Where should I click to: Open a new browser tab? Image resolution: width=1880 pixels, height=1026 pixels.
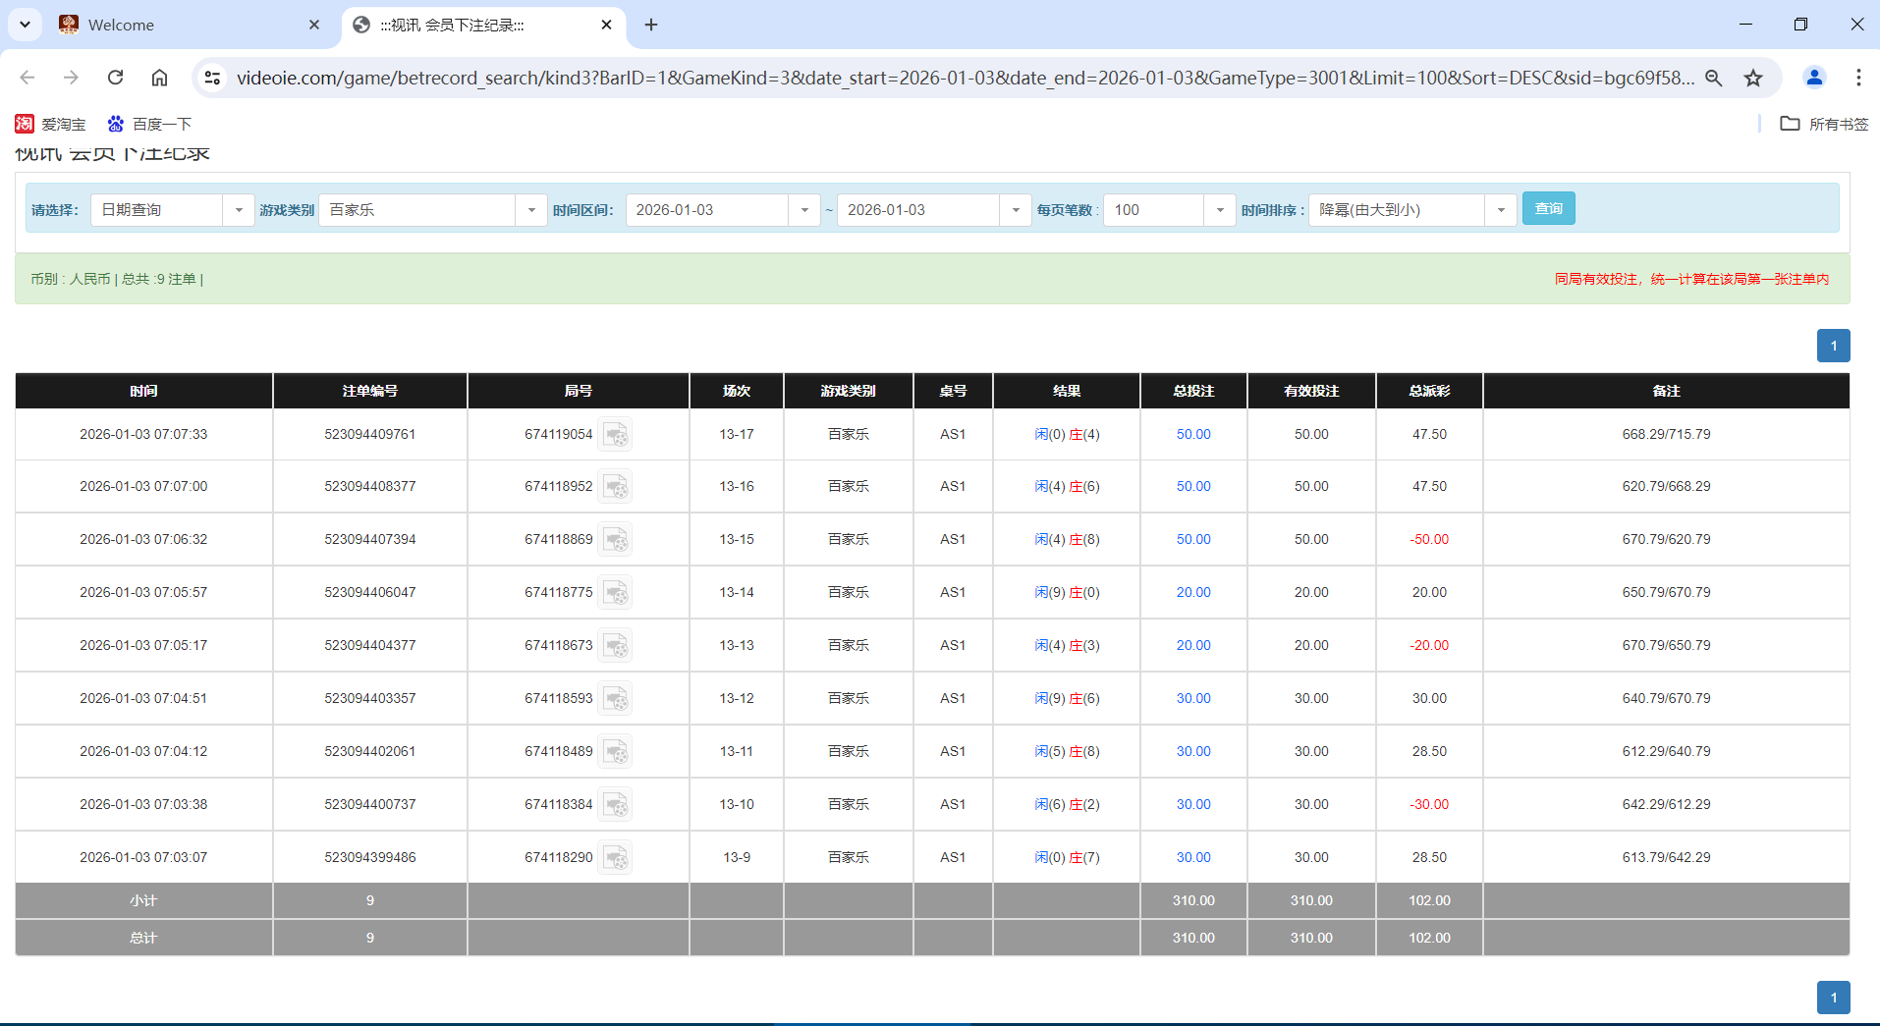click(x=650, y=25)
